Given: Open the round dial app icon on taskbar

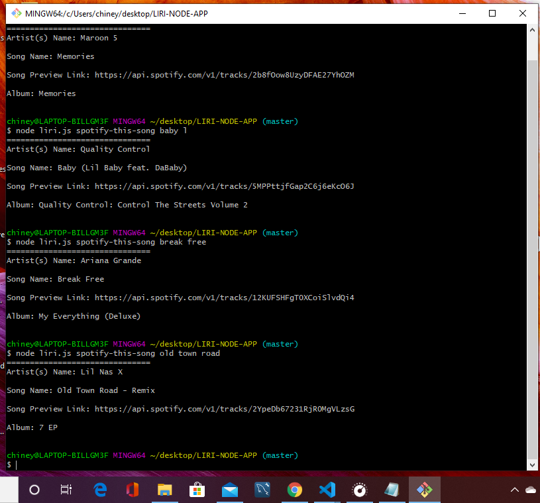Looking at the screenshot, I should pos(360,490).
